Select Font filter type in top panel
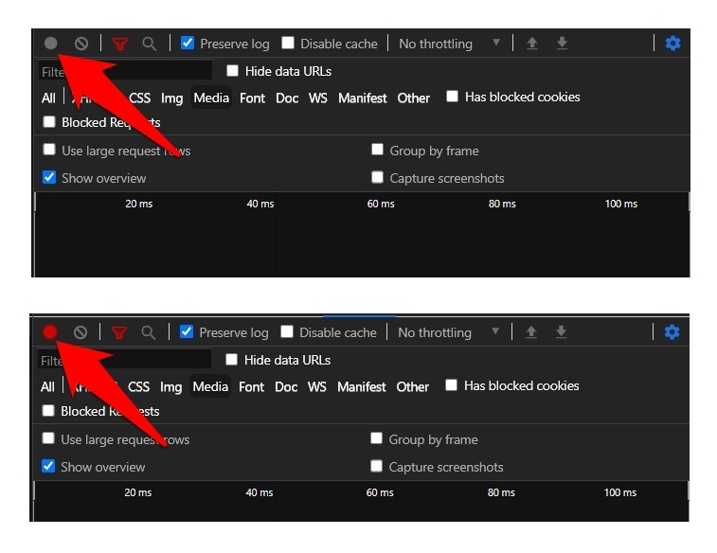Viewport: 717px width, 553px height. pos(252,98)
